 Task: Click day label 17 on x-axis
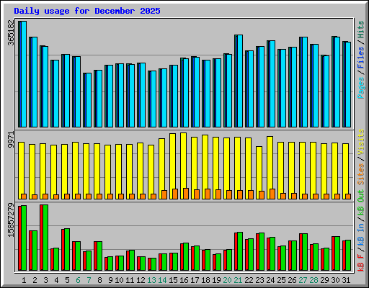coord(195,280)
